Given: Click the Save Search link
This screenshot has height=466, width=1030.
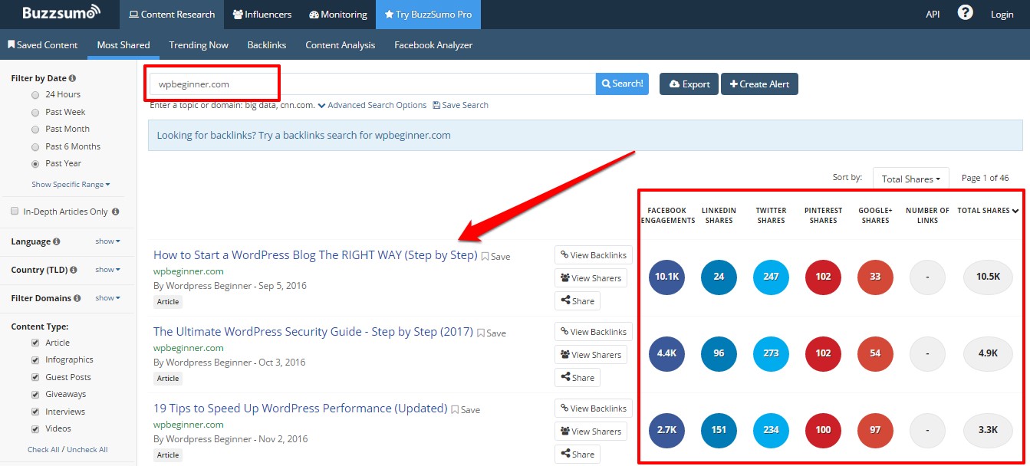Looking at the screenshot, I should click(x=461, y=105).
